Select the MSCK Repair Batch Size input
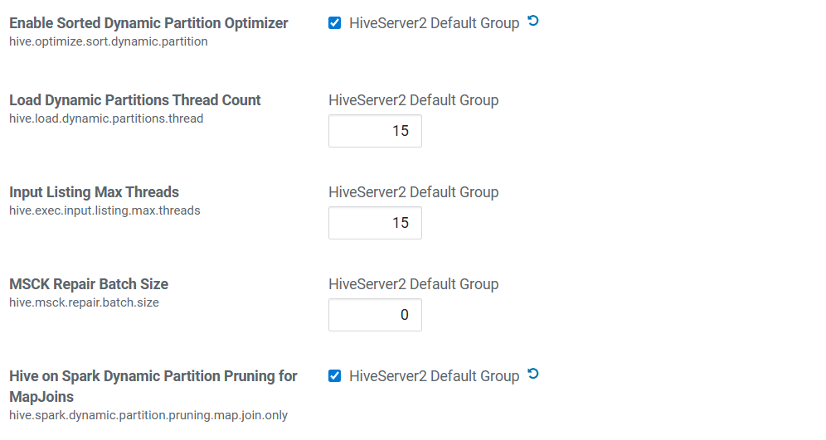Screen dimensions: 826x440 (375, 315)
